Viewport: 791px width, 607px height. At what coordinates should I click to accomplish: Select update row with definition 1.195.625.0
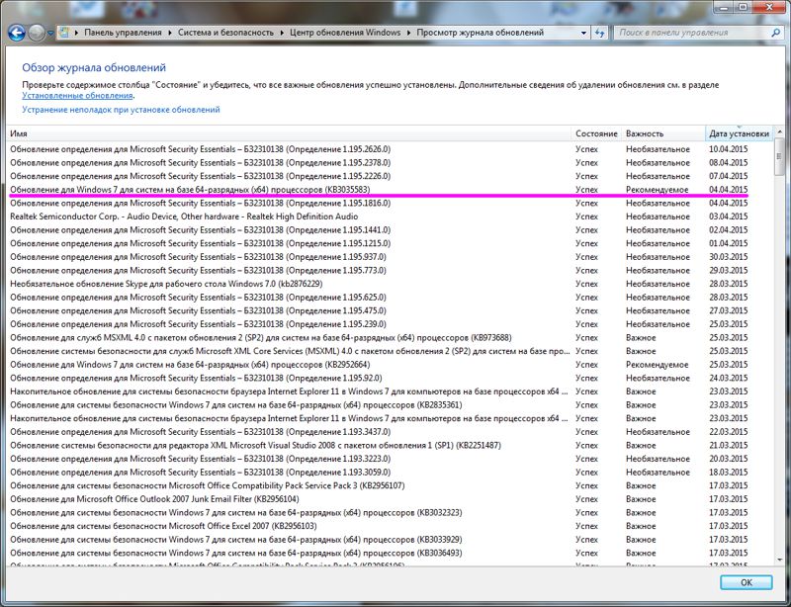click(x=391, y=298)
